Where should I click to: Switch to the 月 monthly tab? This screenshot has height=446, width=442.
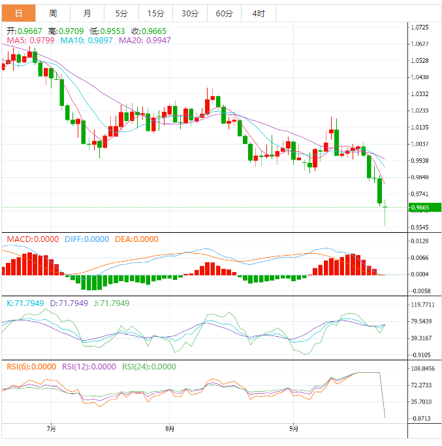87,13
